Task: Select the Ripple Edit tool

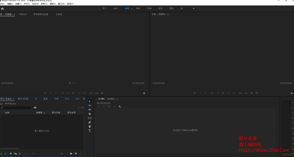Action: [90, 110]
